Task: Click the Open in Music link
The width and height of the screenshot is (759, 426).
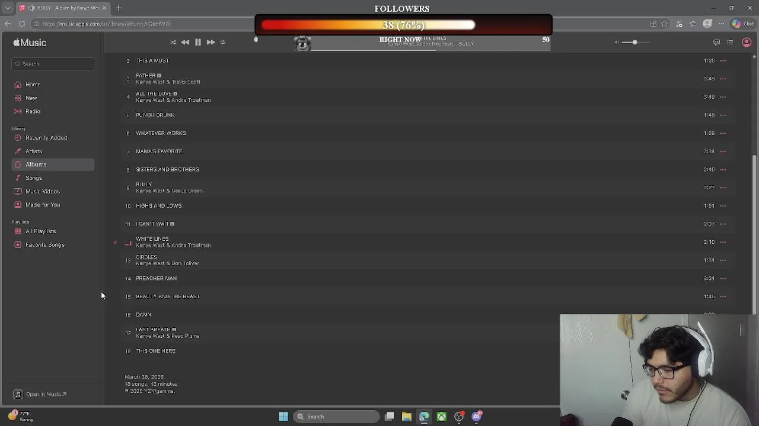Action: (x=40, y=394)
